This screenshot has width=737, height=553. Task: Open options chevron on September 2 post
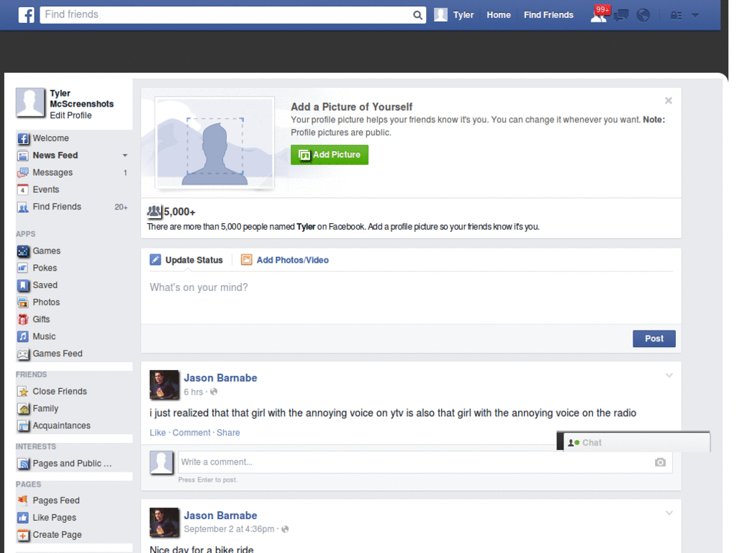click(x=669, y=513)
